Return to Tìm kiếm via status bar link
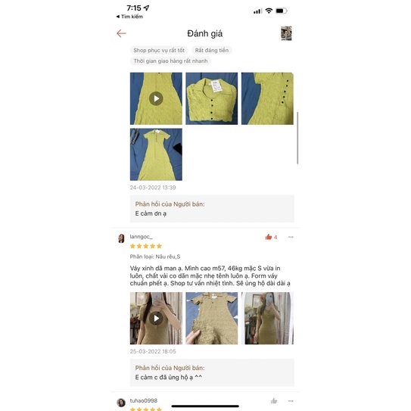411x411 pixels. (x=129, y=17)
